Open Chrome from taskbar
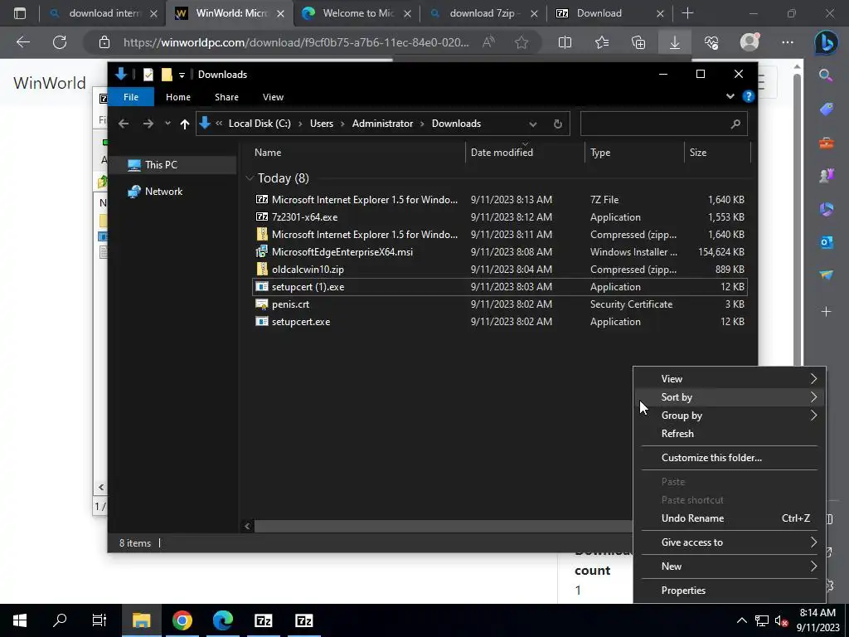Image resolution: width=849 pixels, height=637 pixels. coord(182,620)
